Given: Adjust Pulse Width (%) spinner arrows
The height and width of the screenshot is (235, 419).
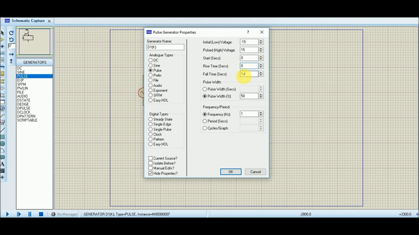Looking at the screenshot, I should (x=261, y=96).
